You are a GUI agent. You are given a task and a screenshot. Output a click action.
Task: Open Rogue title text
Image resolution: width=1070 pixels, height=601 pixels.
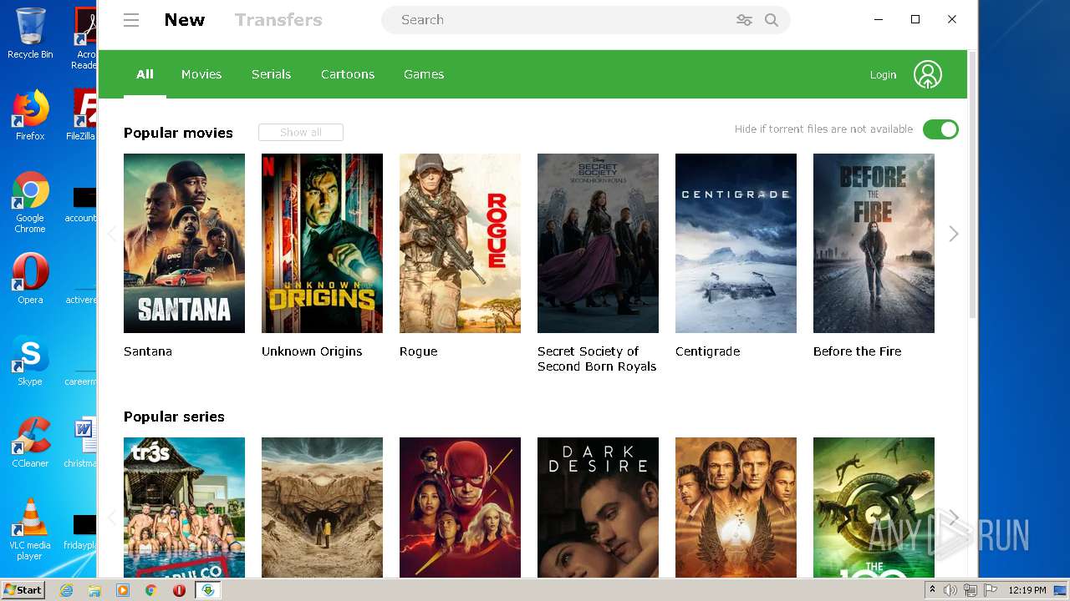pos(418,351)
